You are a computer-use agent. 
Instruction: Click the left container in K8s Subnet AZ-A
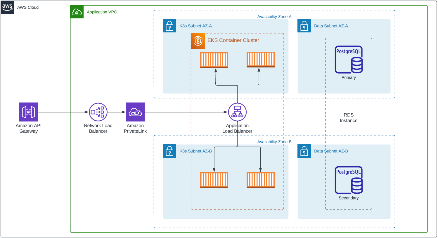coord(214,60)
